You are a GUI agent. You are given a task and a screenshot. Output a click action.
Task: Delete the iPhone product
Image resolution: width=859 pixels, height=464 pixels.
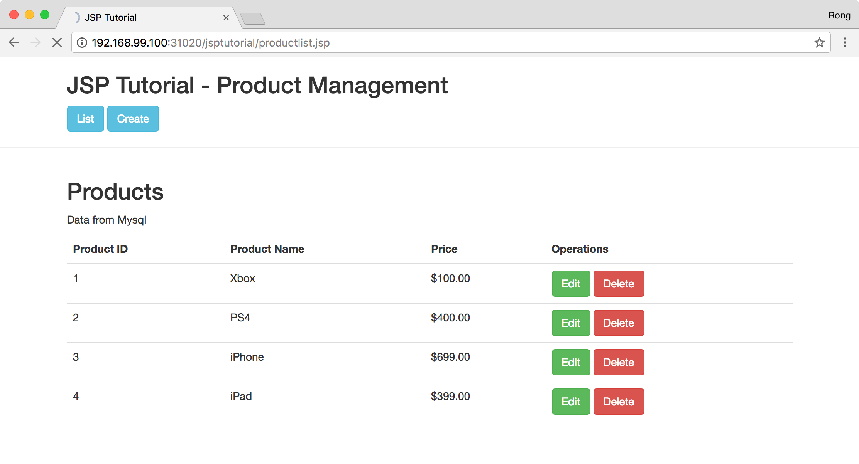coord(619,362)
